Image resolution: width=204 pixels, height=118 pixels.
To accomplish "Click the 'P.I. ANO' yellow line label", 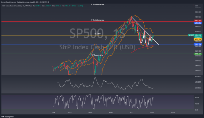I will (x=97, y=34).
